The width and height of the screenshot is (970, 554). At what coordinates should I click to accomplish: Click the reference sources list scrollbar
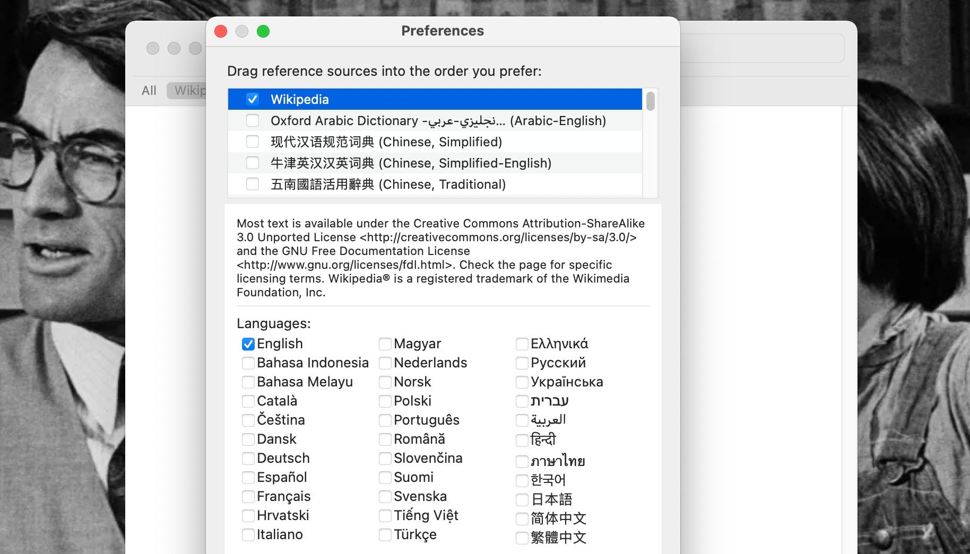pyautogui.click(x=651, y=101)
